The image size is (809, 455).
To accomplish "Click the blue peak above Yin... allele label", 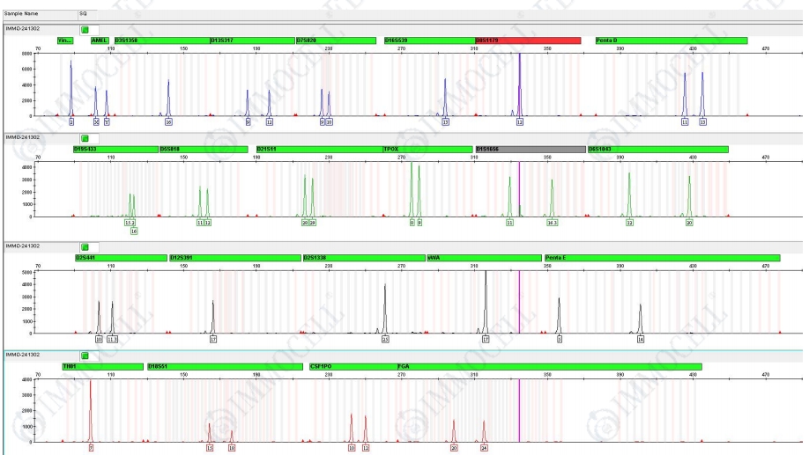I will click(x=71, y=89).
